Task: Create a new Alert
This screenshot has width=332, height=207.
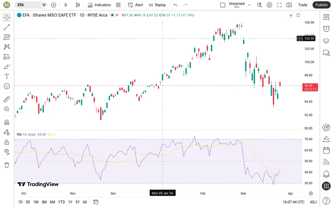Action: [x=135, y=5]
